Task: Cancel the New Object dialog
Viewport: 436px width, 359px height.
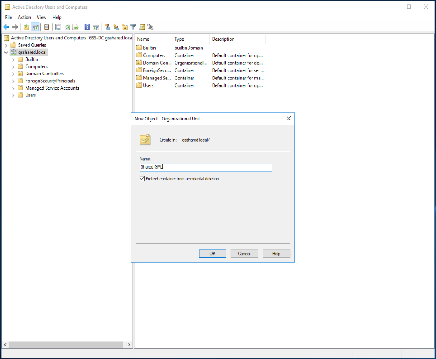Action: [x=244, y=254]
